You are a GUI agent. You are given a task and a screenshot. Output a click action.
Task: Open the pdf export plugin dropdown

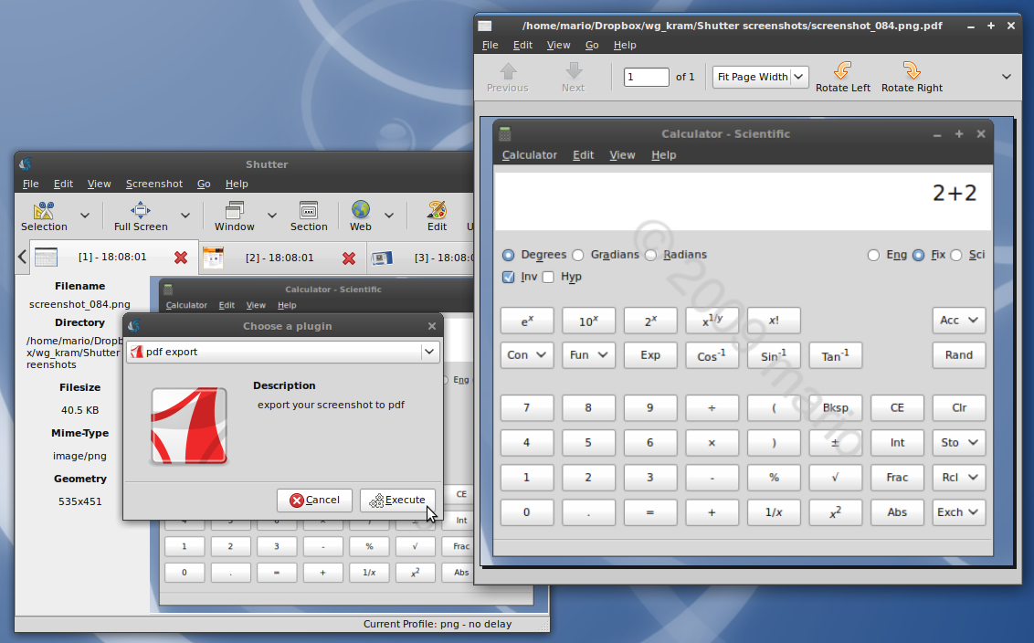pos(429,352)
